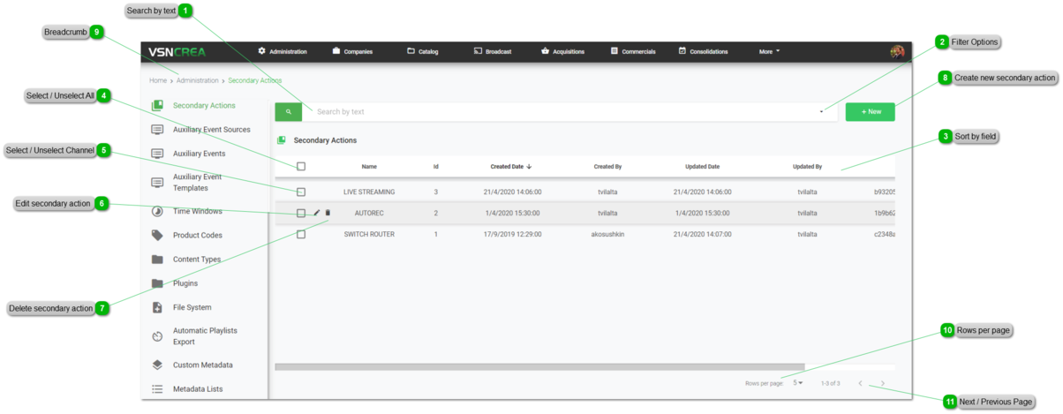
Task: Toggle checkbox for LIVE STREAMING row
Action: click(301, 192)
